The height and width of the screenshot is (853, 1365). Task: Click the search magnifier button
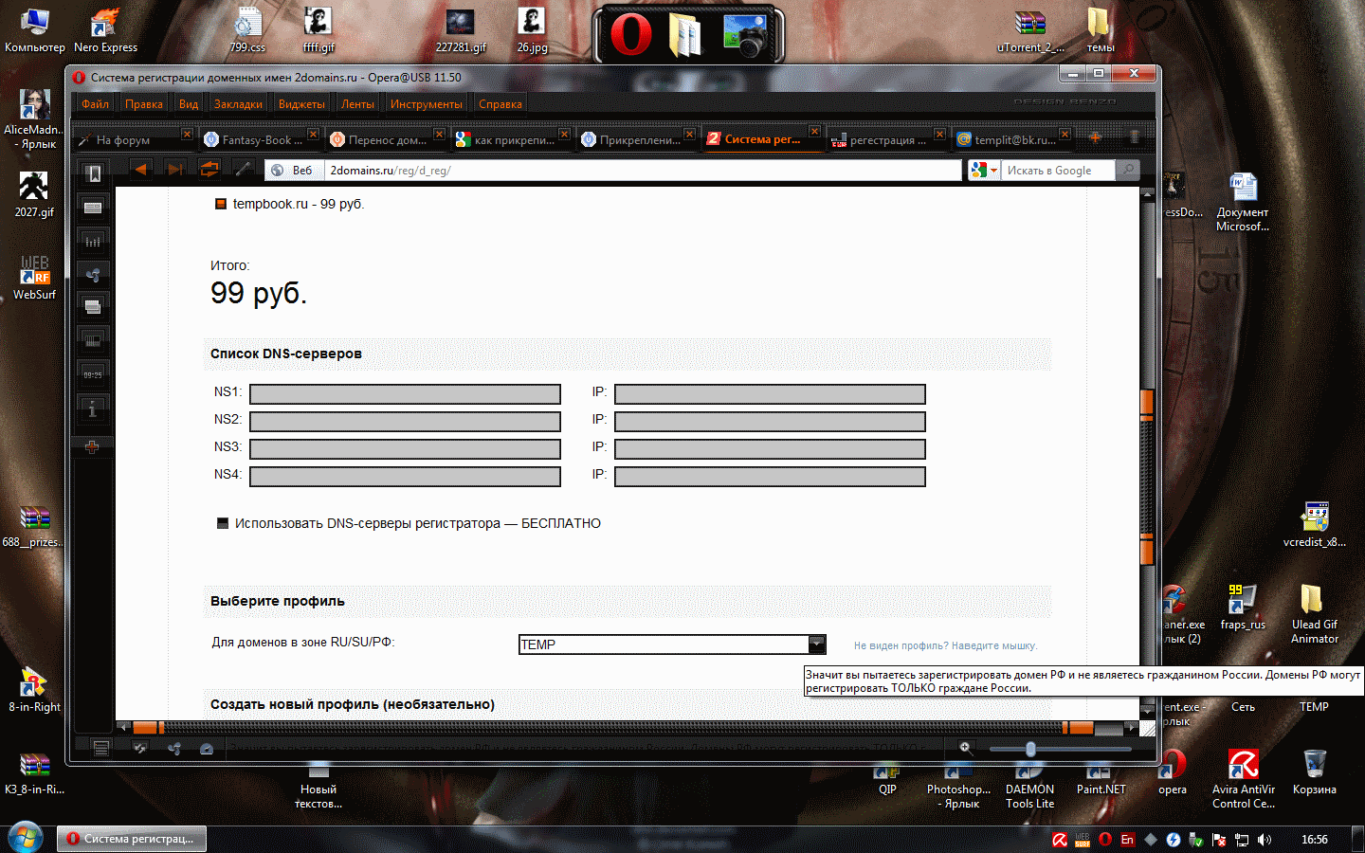tap(1127, 170)
